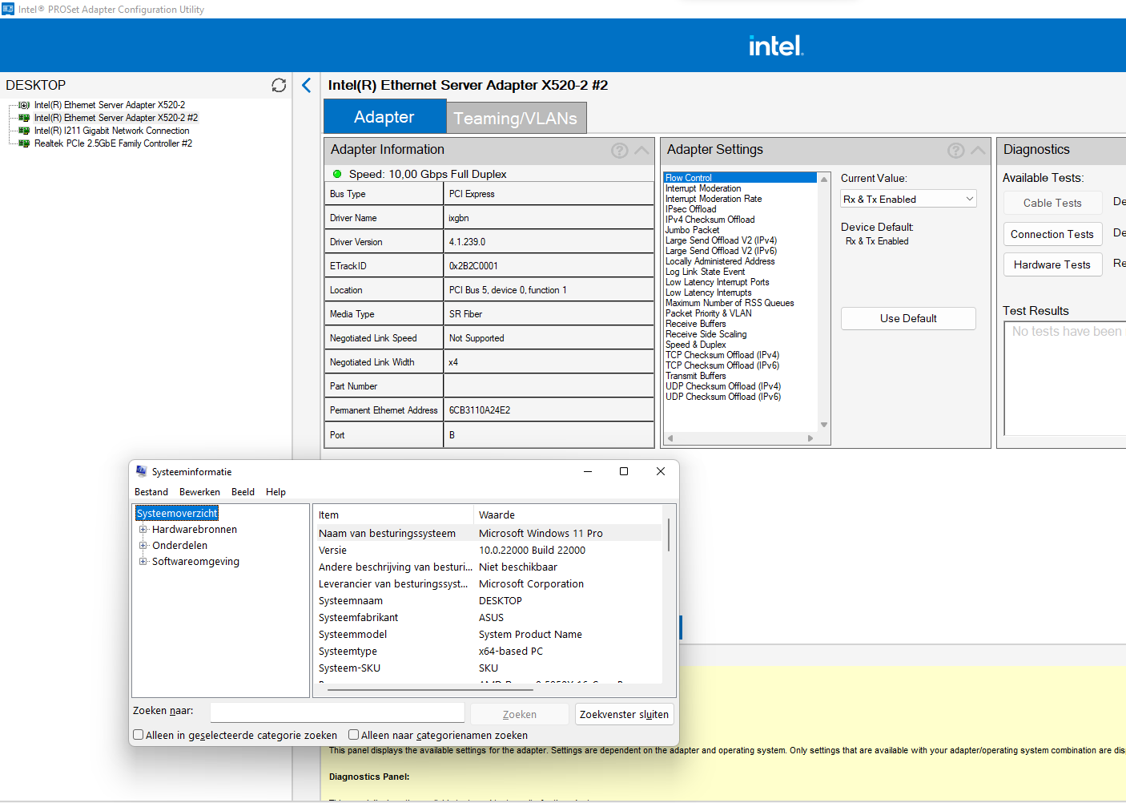Viewport: 1126px width, 803px height.
Task: Click settings list scroll down arrow
Action: click(824, 425)
